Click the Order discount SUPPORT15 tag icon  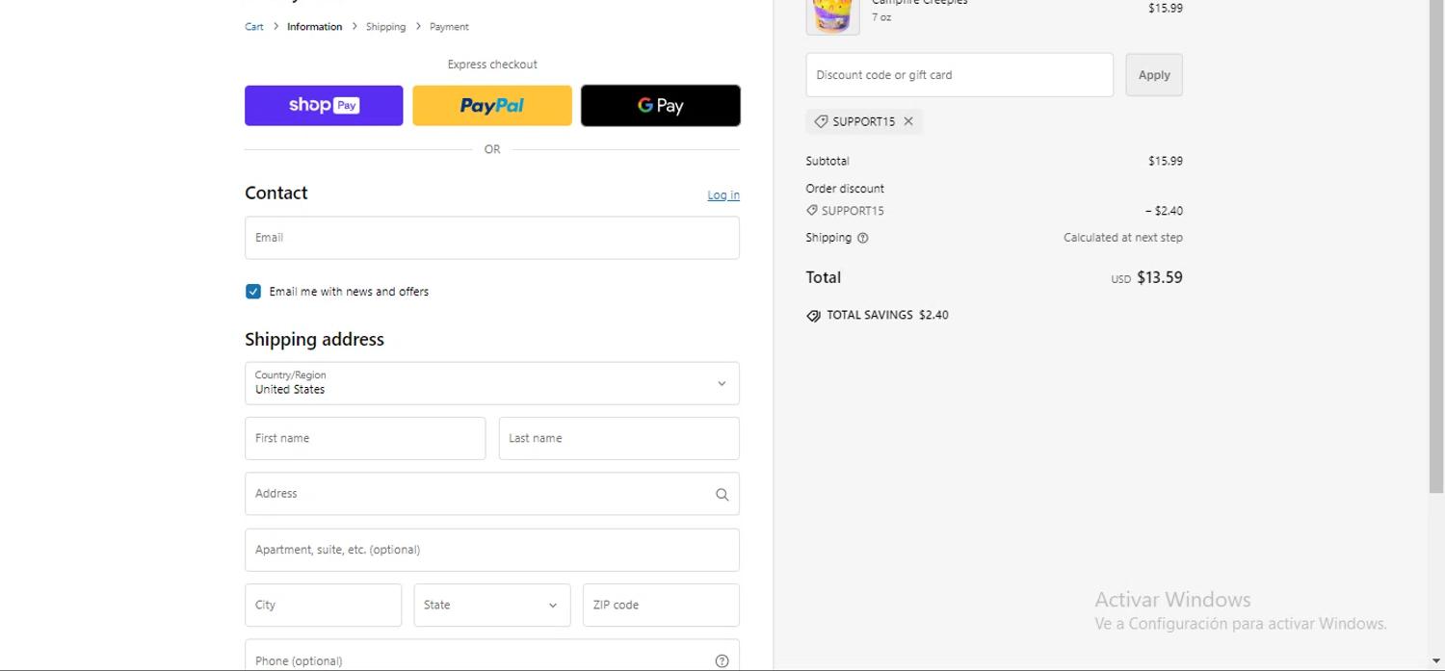pos(812,211)
